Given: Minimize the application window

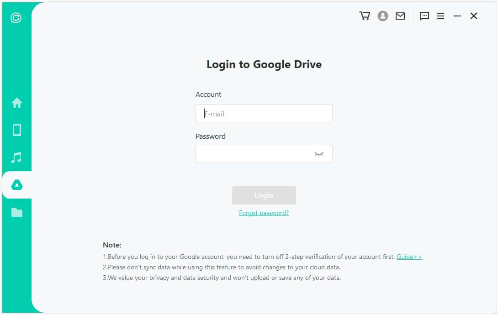Looking at the screenshot, I should 457,16.
